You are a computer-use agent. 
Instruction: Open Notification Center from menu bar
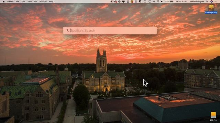tap(216, 1)
